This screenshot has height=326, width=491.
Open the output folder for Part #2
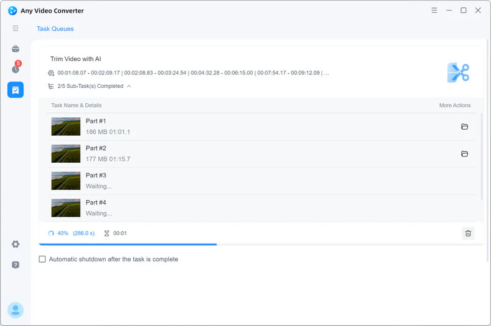(x=465, y=153)
